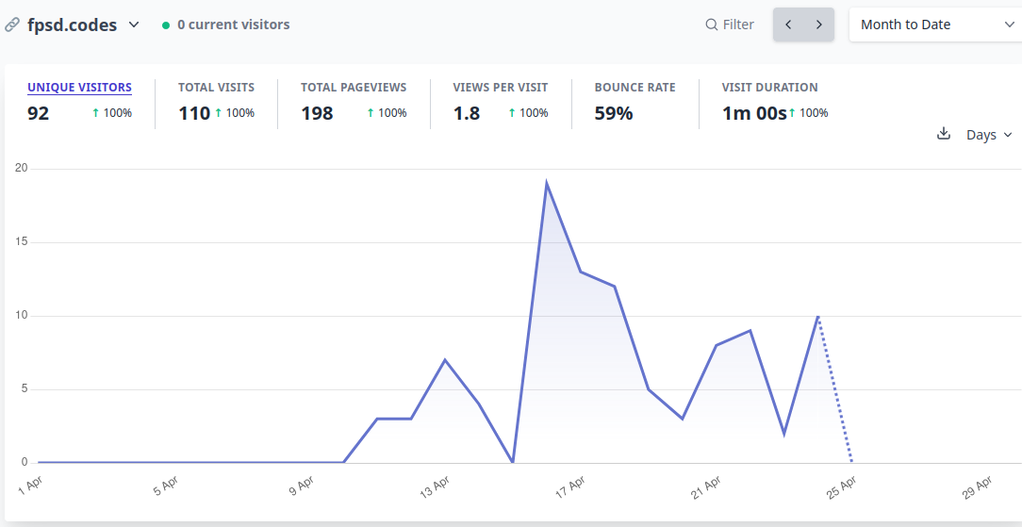Expand the Days interval selector
Viewport: 1022px width, 527px height.
tap(989, 135)
